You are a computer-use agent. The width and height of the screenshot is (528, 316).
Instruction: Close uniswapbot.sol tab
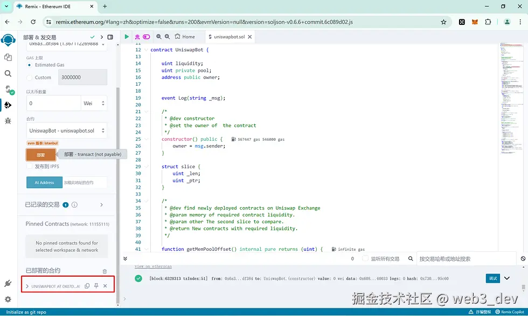coord(250,37)
